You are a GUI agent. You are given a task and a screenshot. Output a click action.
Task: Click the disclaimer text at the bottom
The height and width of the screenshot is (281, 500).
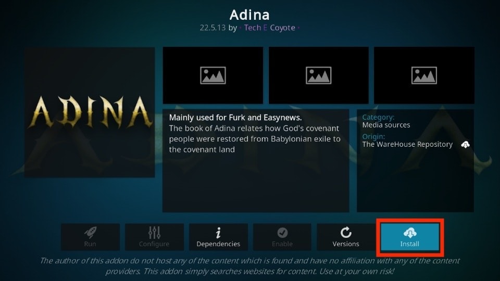249,266
